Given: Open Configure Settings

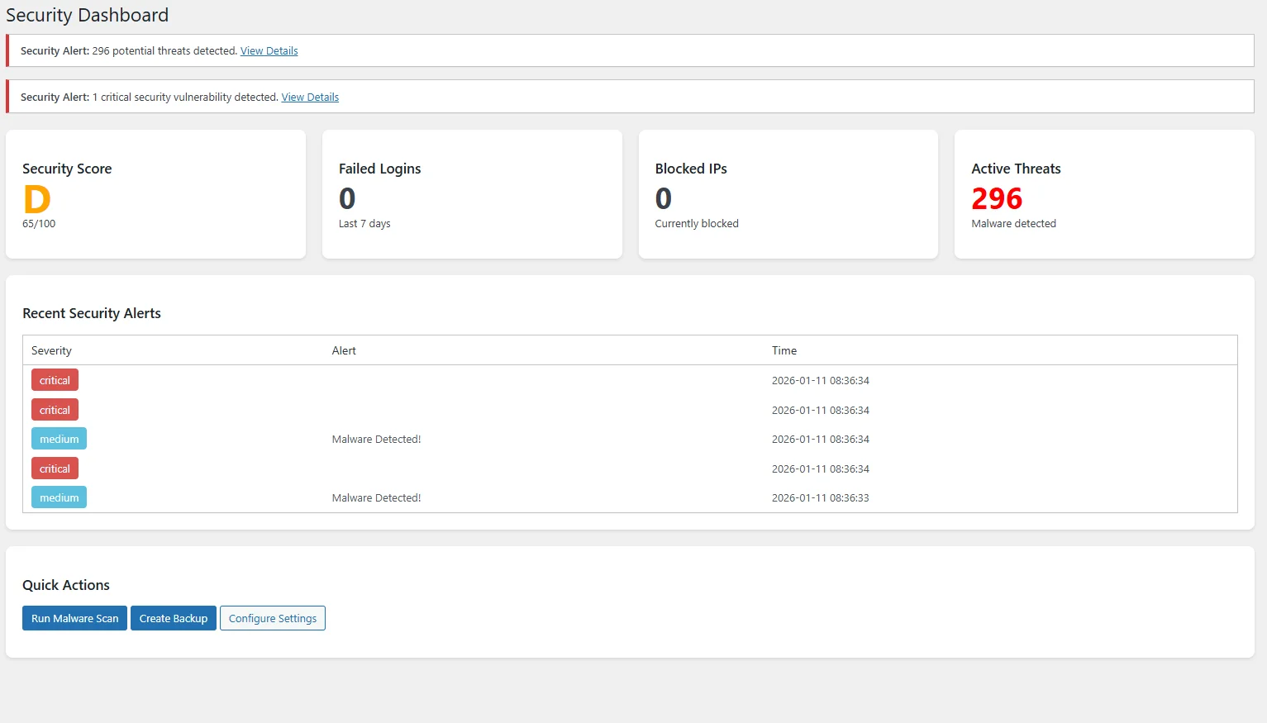Looking at the screenshot, I should click(x=273, y=618).
